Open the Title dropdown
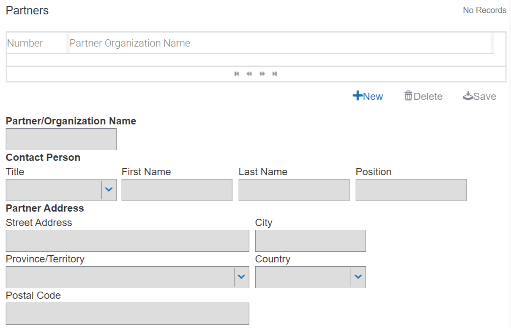The image size is (511, 328). 109,190
